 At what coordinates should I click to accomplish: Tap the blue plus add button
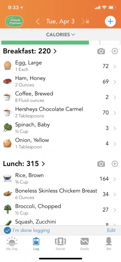pyautogui.click(x=110, y=22)
